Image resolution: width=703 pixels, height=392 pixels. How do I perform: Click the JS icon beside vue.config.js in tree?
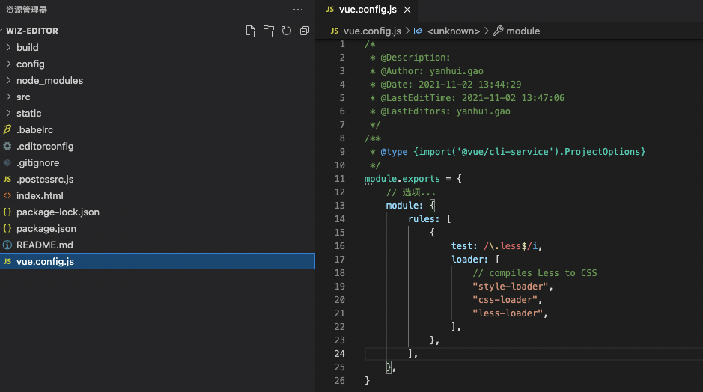click(7, 261)
